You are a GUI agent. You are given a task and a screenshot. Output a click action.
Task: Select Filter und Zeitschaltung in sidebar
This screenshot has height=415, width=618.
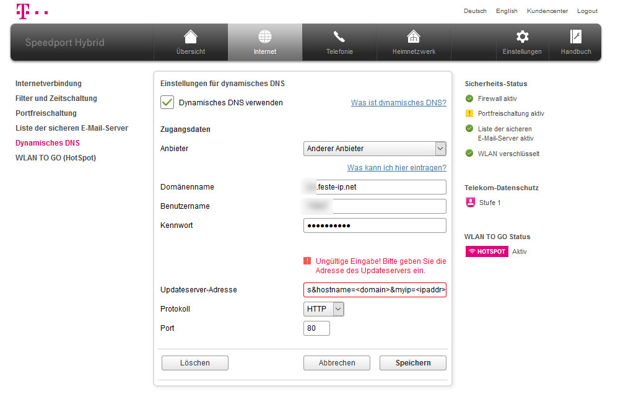[x=56, y=98]
